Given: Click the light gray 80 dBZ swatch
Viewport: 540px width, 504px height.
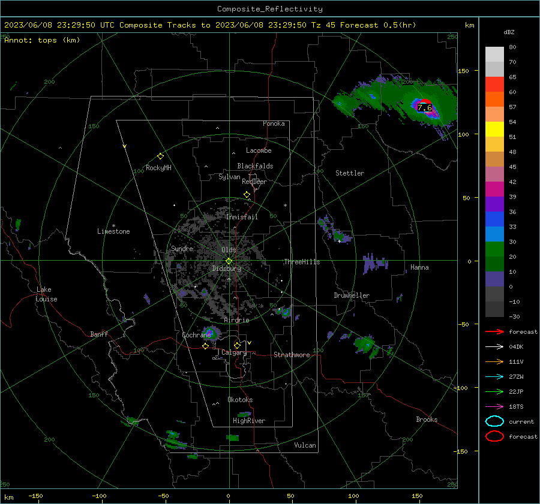Looking at the screenshot, I should click(x=494, y=54).
